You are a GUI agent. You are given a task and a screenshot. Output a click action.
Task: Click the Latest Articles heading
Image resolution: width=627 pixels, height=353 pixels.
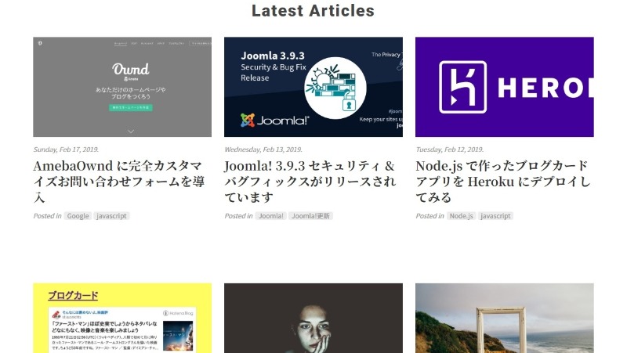pyautogui.click(x=313, y=11)
